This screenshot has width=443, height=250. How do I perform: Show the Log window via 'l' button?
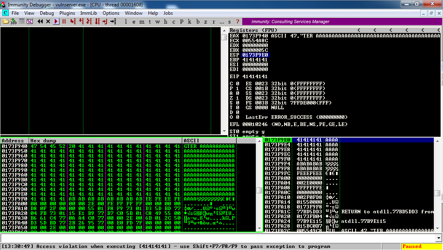tap(126, 22)
